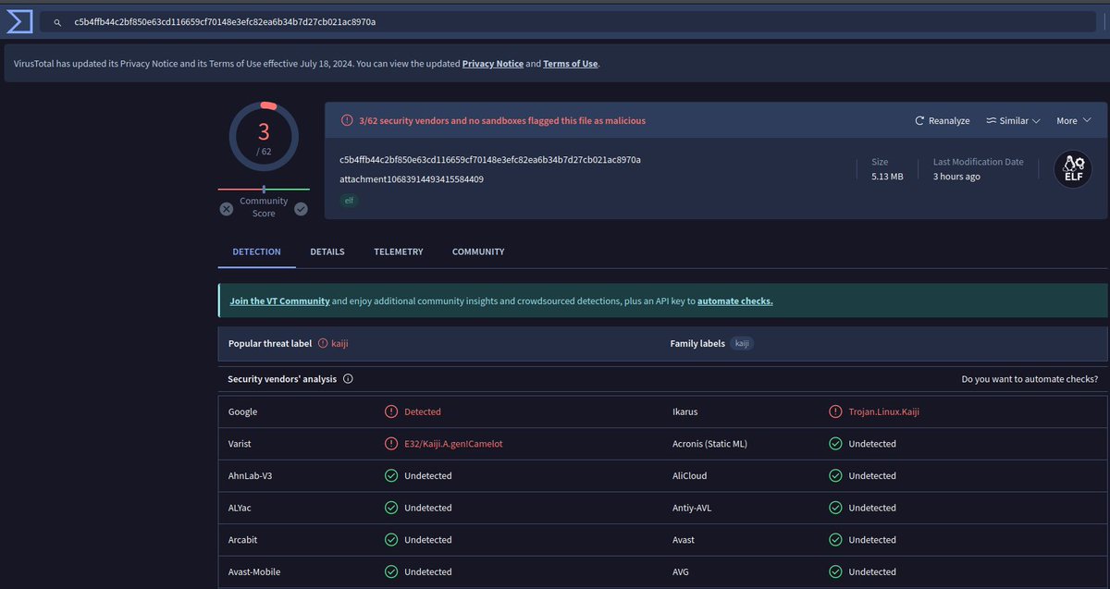Click the Avast undetected check icon
The image size is (1110, 589).
pos(835,540)
